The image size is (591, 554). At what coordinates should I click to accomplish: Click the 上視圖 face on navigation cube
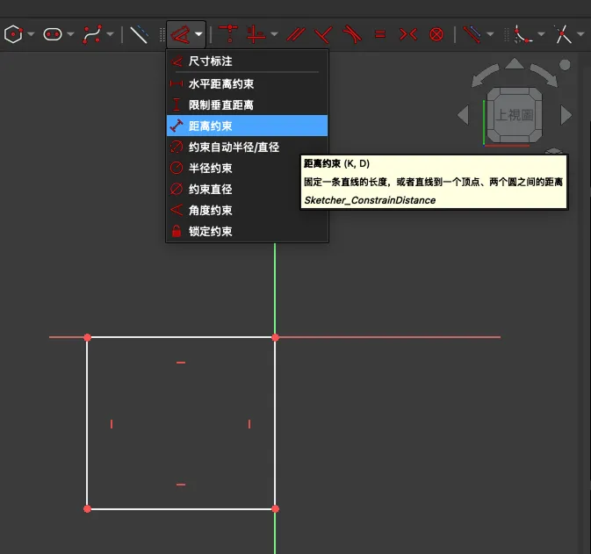pos(515,115)
